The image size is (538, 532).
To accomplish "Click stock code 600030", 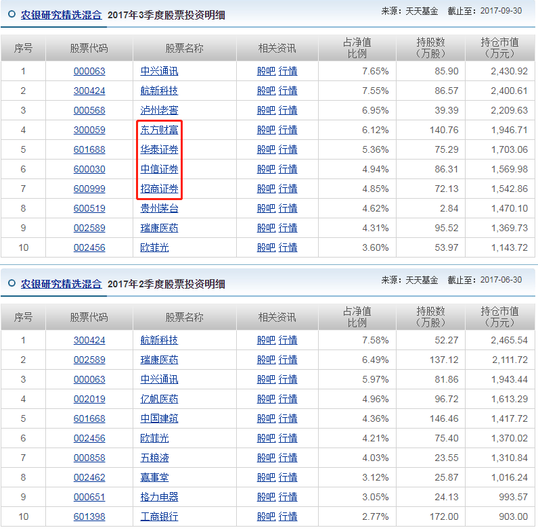I will click(x=89, y=169).
